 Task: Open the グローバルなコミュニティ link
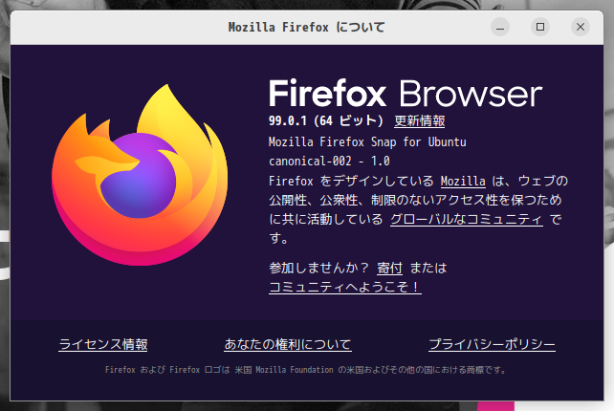pyautogui.click(x=467, y=219)
